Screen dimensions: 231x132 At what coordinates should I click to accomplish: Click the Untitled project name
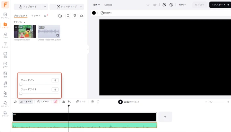click(108, 5)
